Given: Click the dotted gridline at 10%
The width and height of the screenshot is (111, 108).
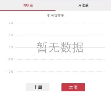Looking at the screenshot, I should [60, 23].
